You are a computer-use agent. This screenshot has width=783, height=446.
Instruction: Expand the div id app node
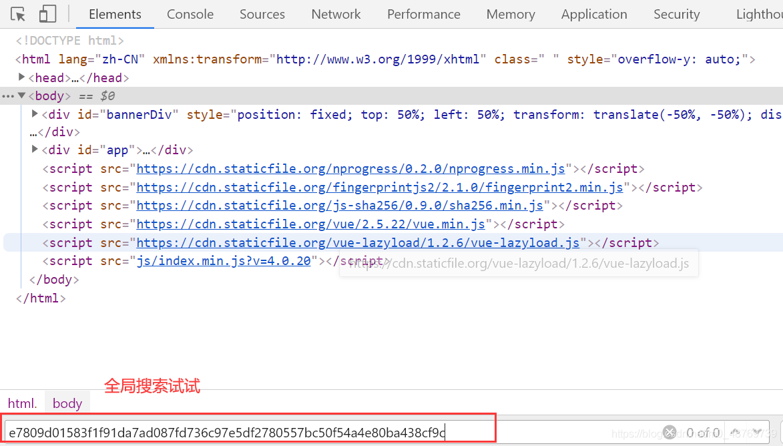tap(35, 149)
